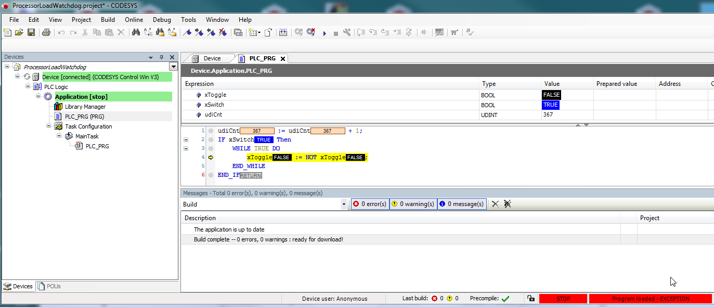Toggle the errors filter in Messages panel
714x307 pixels.
(x=369, y=204)
